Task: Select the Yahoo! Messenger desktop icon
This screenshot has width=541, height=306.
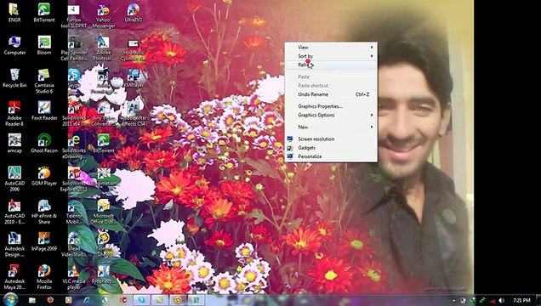Action: (104, 15)
